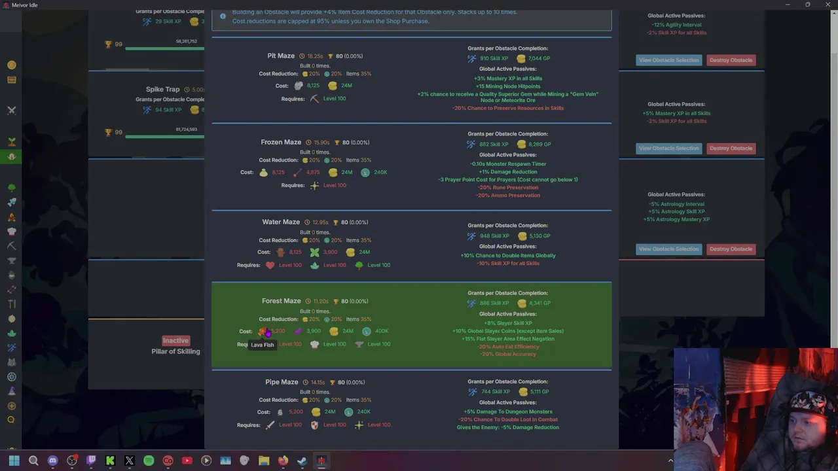Viewport: 838px width, 471px height.
Task: Open the Runecrafting skill icon in the sidebar
Action: (x=11, y=319)
